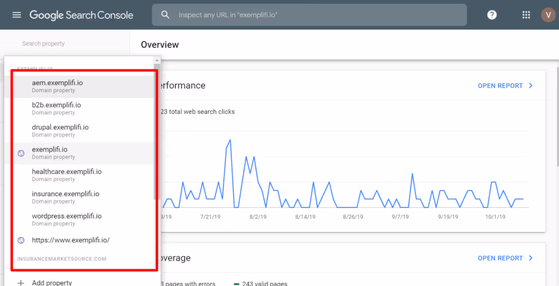
Task: Click chevron next to Performance OPEN REPORT
Action: (531, 86)
